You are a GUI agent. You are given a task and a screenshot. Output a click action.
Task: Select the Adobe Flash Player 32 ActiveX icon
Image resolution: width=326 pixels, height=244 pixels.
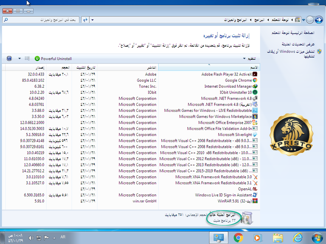255,74
